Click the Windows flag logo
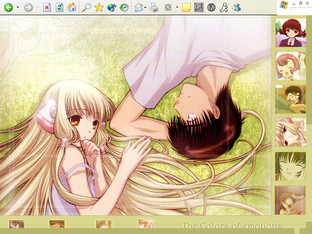The width and height of the screenshot is (312, 234). click(284, 5)
